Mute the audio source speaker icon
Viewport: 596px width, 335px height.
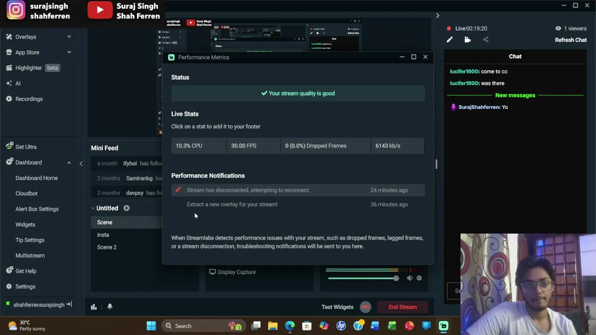pyautogui.click(x=409, y=278)
